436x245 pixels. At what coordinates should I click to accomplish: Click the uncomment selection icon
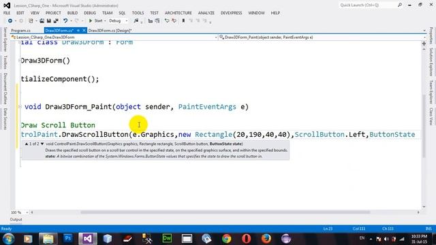(x=174, y=21)
